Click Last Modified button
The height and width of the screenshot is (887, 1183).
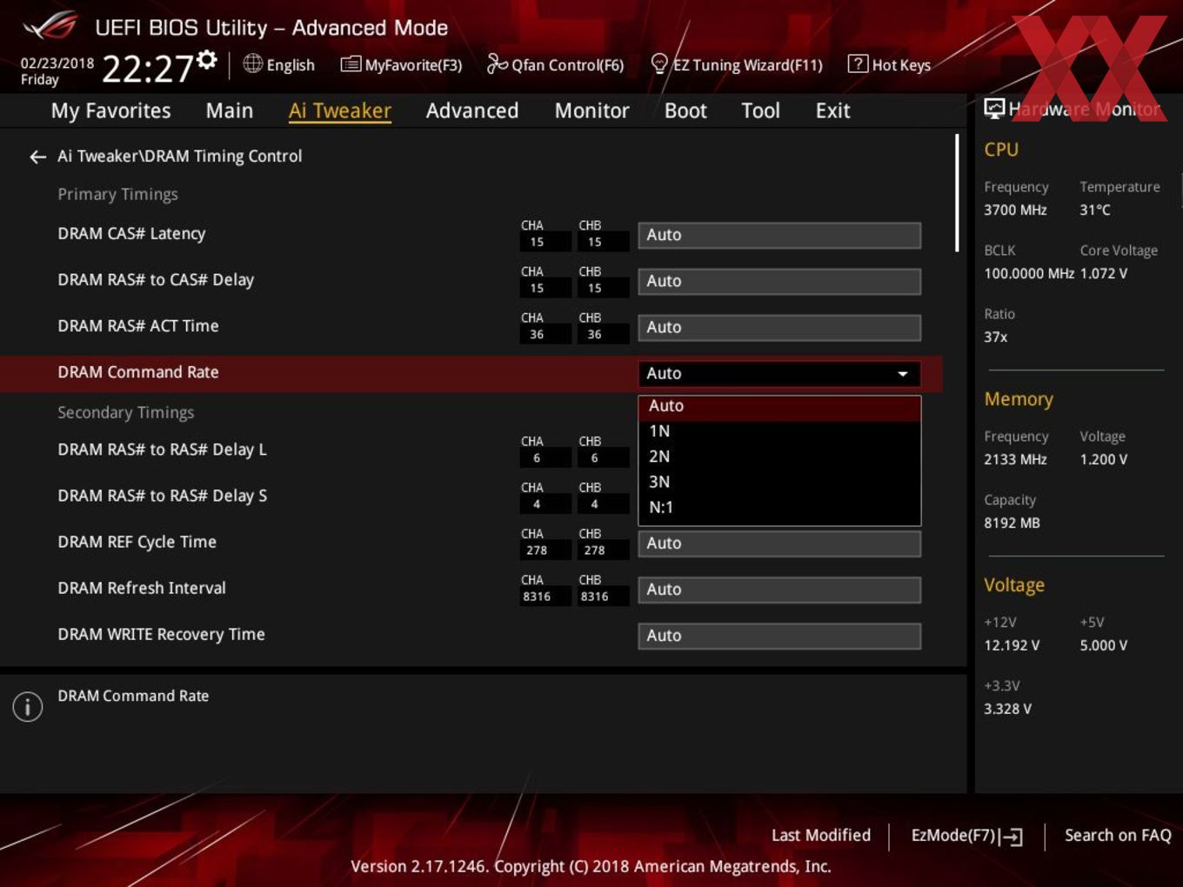coord(820,836)
